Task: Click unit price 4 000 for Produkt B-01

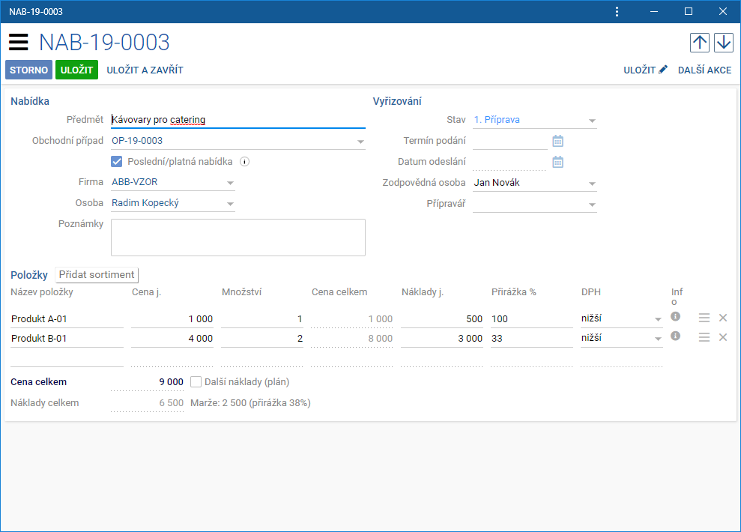Action: click(x=172, y=338)
